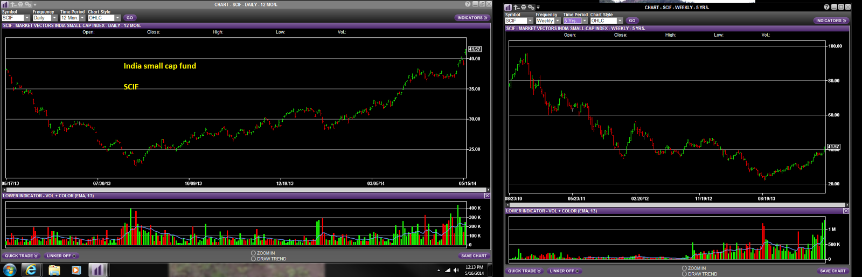The height and width of the screenshot is (277, 862).
Task: Toggle Linker Off in daily chart window
Action: point(61,255)
